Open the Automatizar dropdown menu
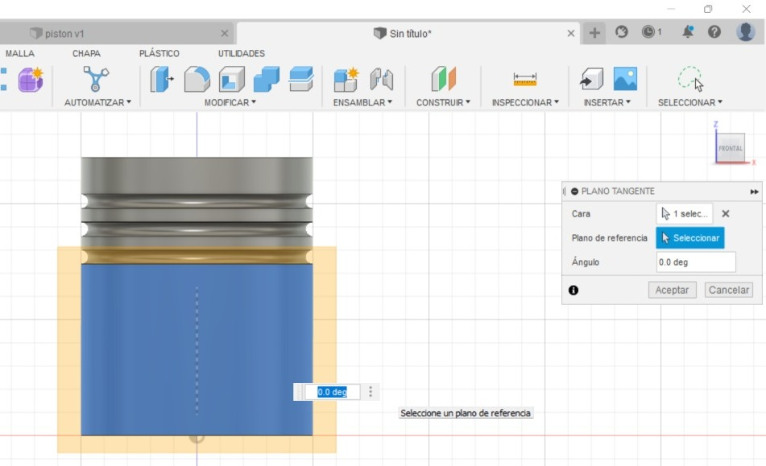The image size is (766, 466). tap(97, 102)
